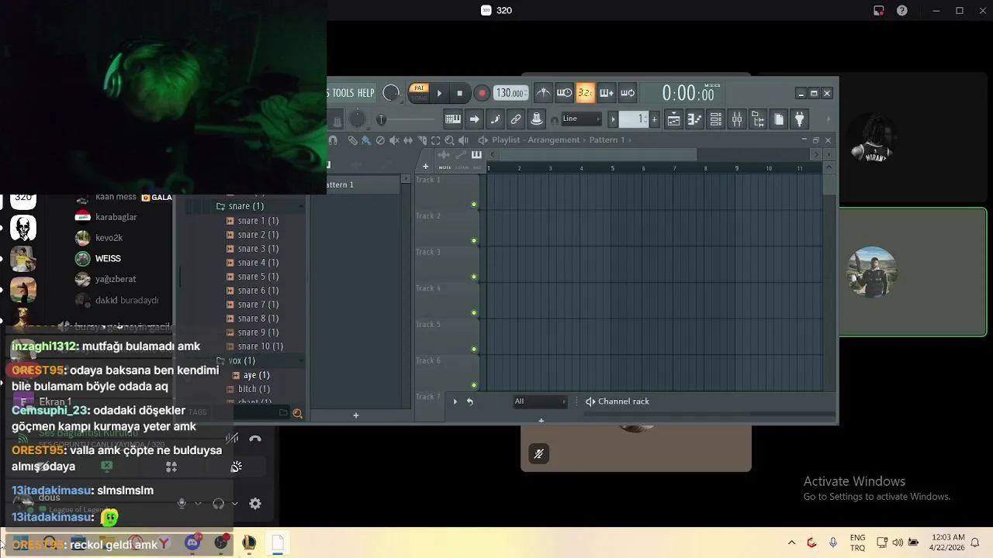Open the project picker page icon
Screen dimensions: 993x558
click(x=779, y=119)
